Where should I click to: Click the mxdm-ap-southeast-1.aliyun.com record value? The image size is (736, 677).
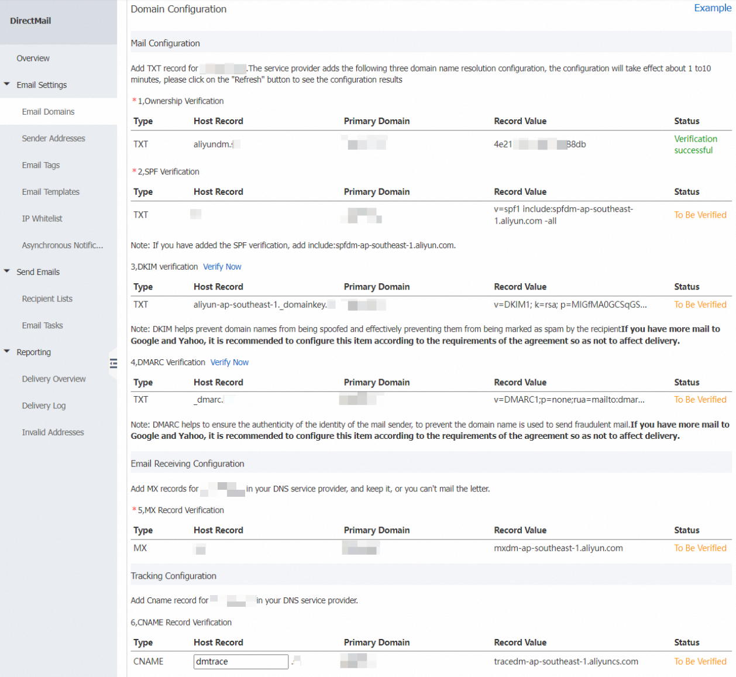tap(558, 548)
